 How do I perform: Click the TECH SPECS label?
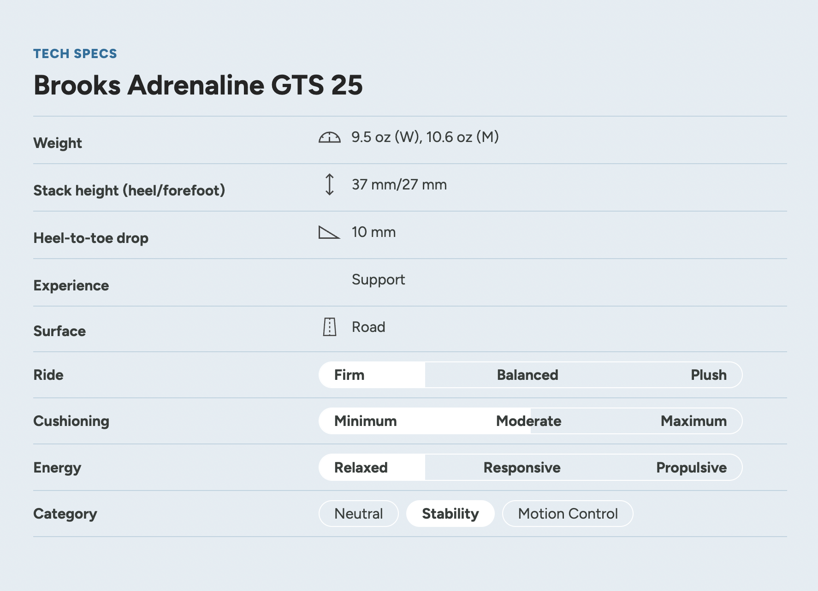(75, 53)
